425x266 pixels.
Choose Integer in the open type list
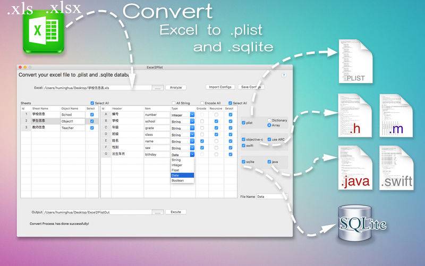coord(182,165)
